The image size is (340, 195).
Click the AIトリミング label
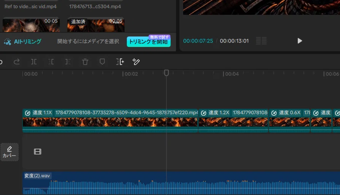pos(27,41)
